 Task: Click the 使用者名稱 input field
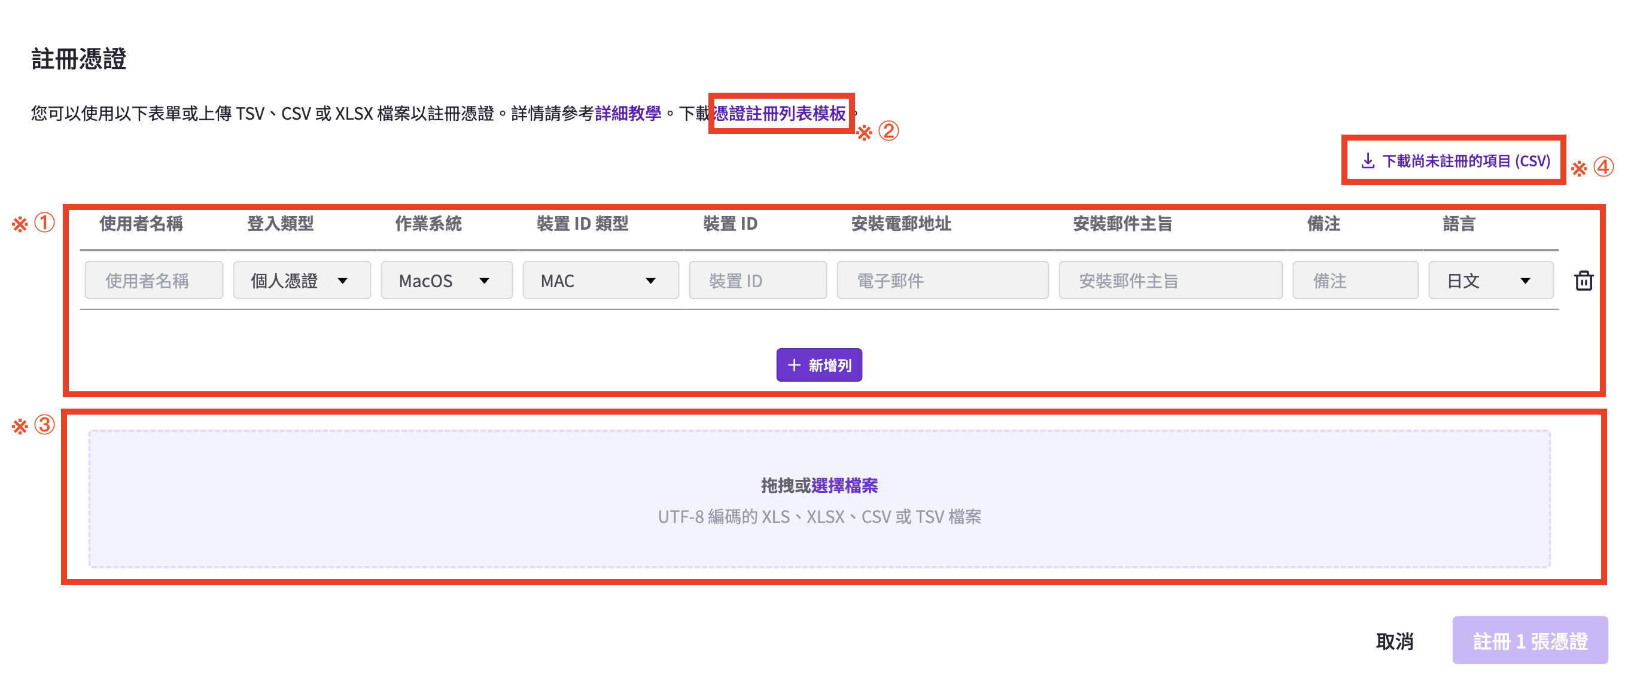(x=154, y=280)
